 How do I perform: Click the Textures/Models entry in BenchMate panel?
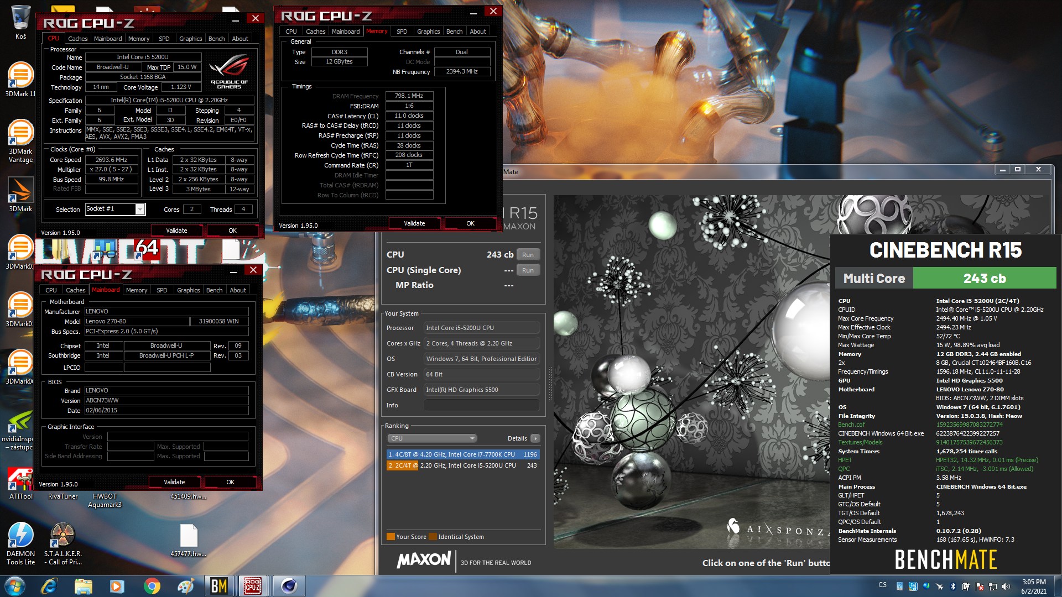click(860, 442)
